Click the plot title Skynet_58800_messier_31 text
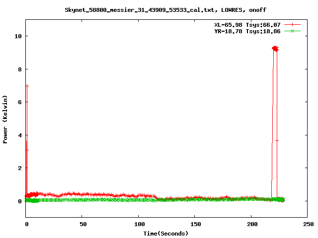This screenshot has width=318, height=238. click(165, 10)
